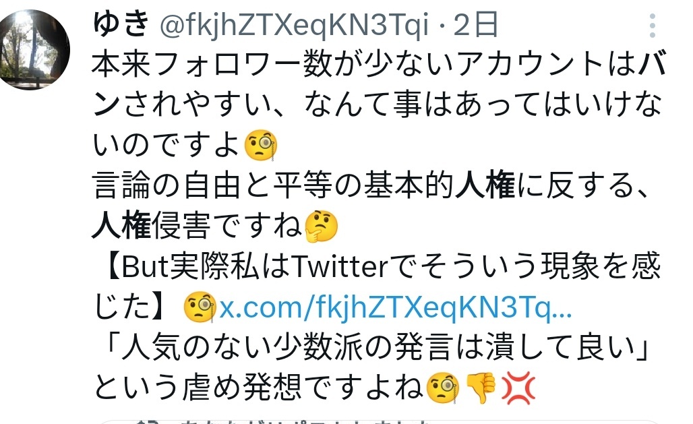This screenshot has width=693, height=424.
Task: Click monocle emoji before the x.com link
Action: (200, 307)
